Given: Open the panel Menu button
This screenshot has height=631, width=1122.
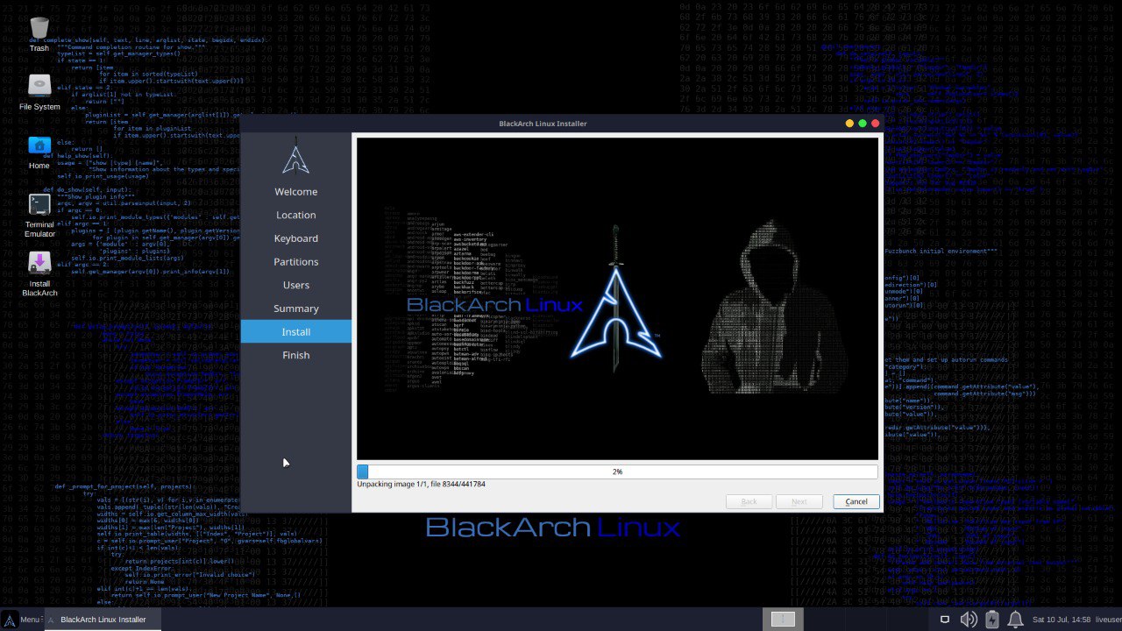Looking at the screenshot, I should [x=22, y=619].
